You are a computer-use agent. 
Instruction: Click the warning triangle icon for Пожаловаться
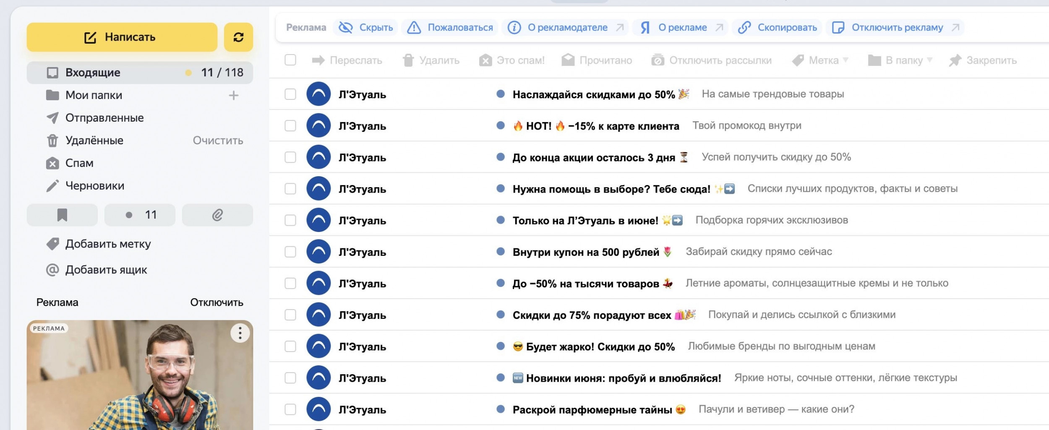click(x=414, y=28)
